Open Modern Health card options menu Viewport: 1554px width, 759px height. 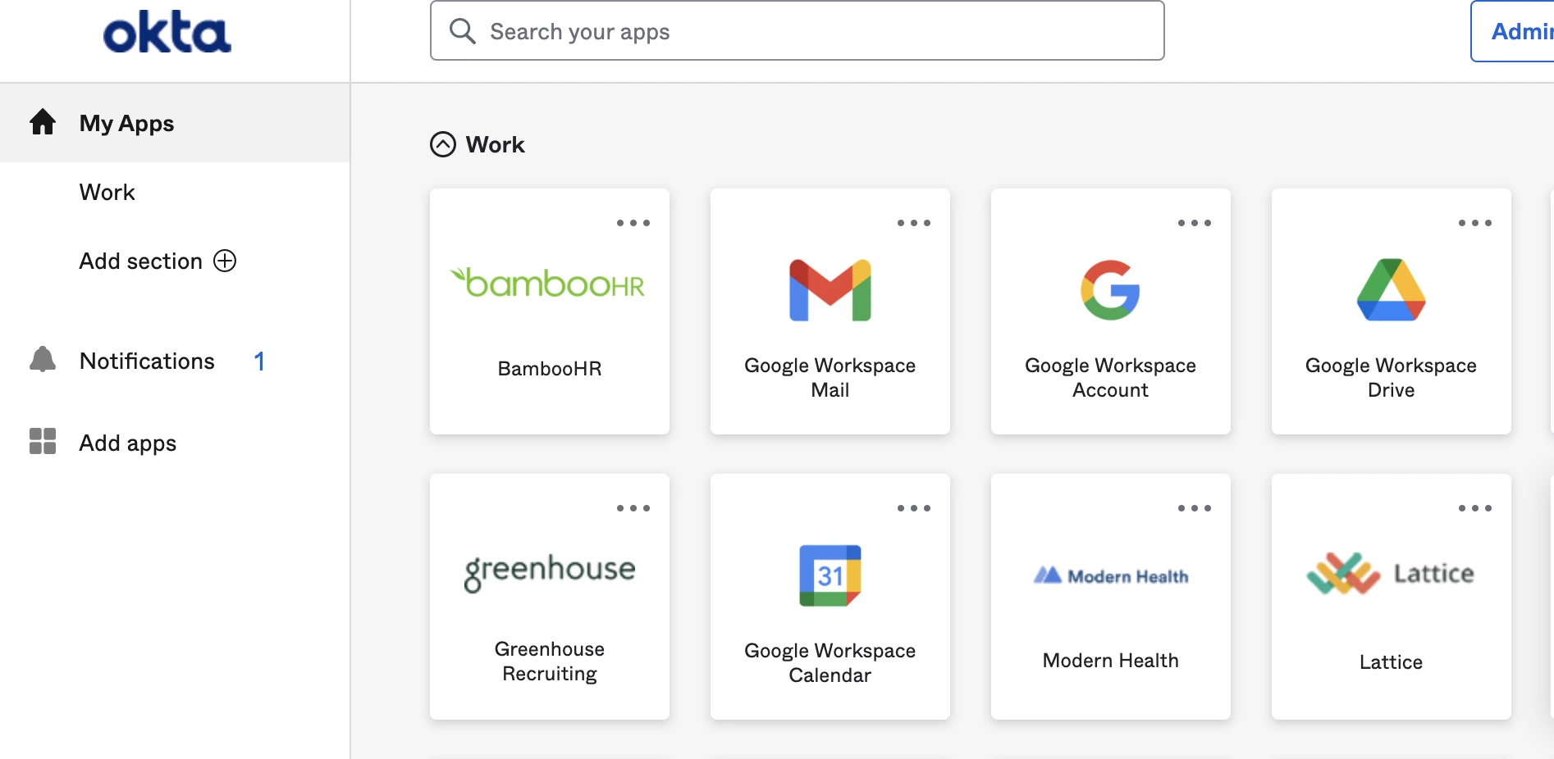coord(1195,508)
